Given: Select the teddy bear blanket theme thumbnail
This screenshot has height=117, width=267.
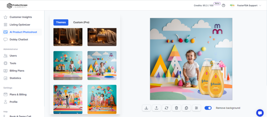Looking at the screenshot, I should pyautogui.click(x=102, y=37).
